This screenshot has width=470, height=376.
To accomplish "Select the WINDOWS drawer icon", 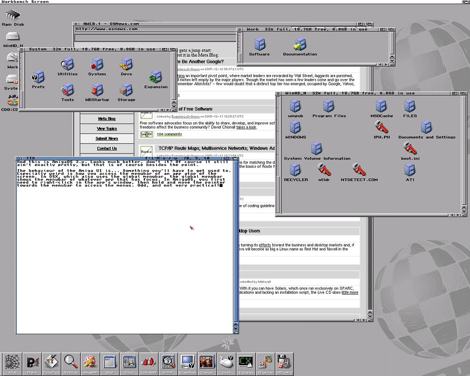I will tap(295, 130).
